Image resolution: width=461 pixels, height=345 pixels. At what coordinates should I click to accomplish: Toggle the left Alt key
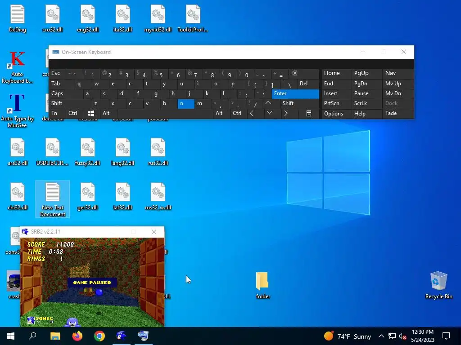[109, 113]
